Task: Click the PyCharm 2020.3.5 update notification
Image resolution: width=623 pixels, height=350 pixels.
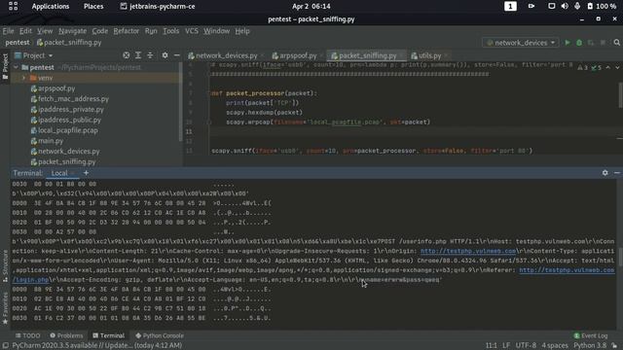Action: pos(96,345)
